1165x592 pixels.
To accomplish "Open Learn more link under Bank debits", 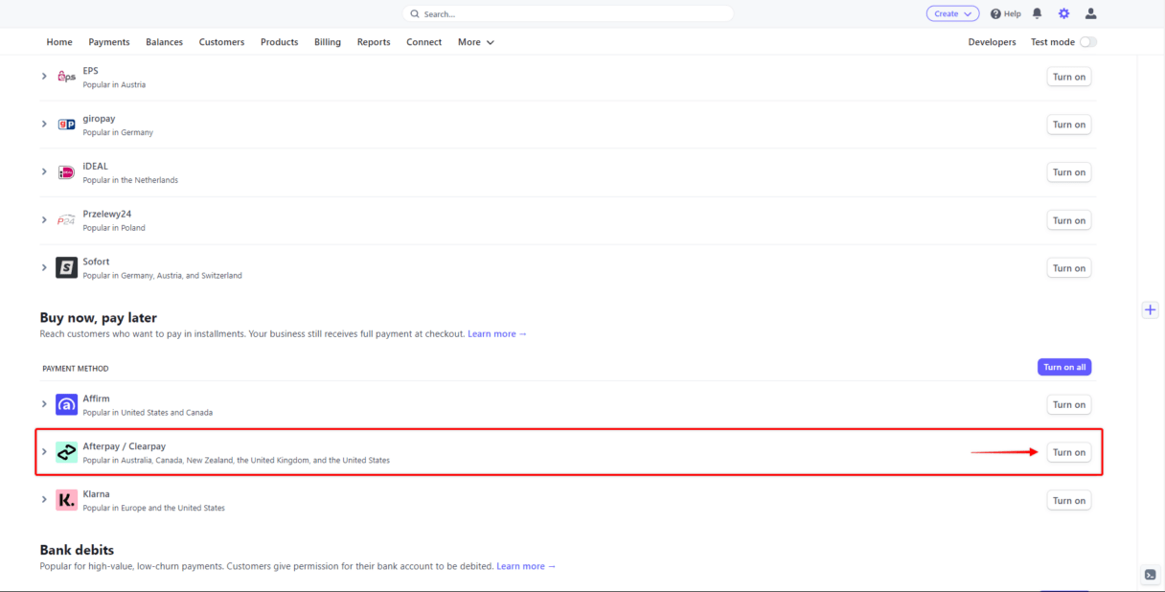I will (x=526, y=566).
